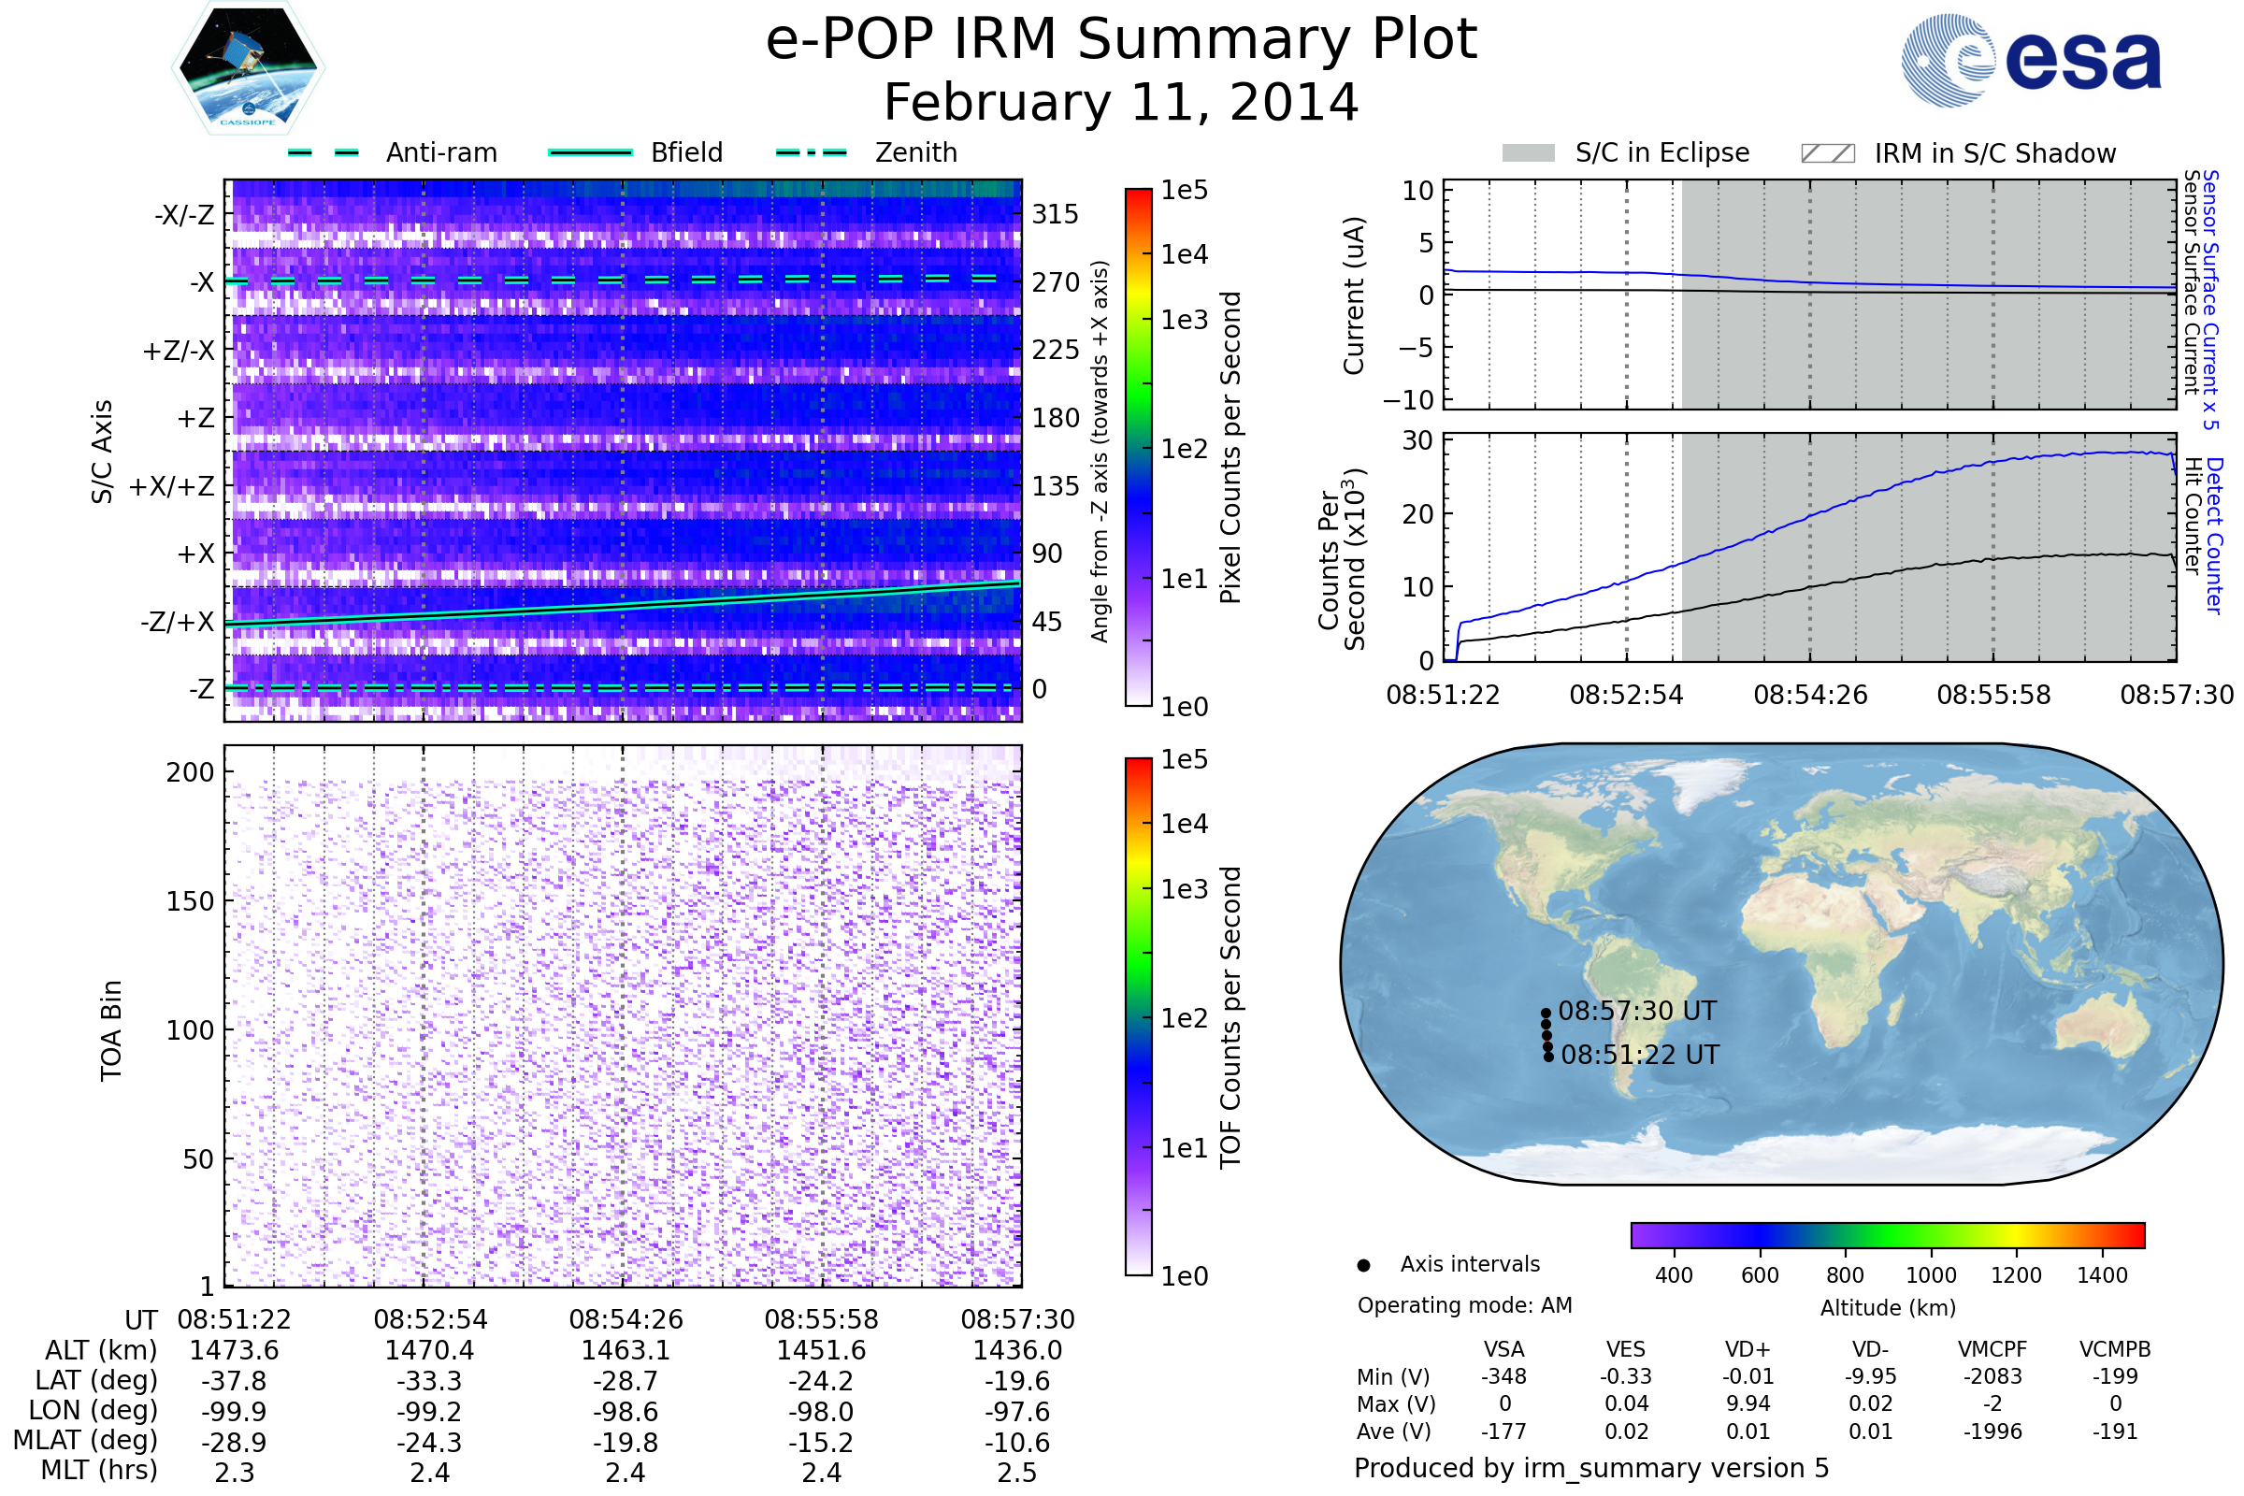Click the TOF Counts per Second colorbar

pos(1138,1016)
